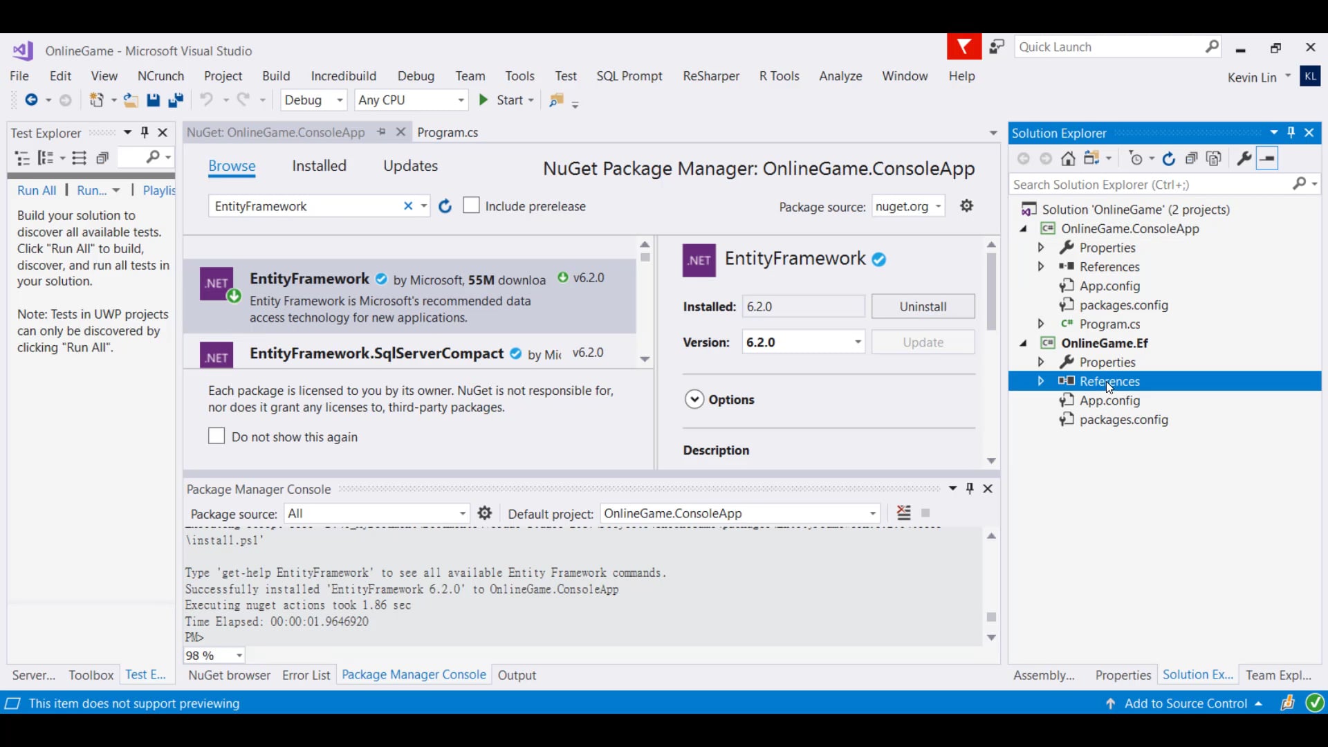
Task: Switch to the Installed tab in NuGet
Action: (x=319, y=166)
